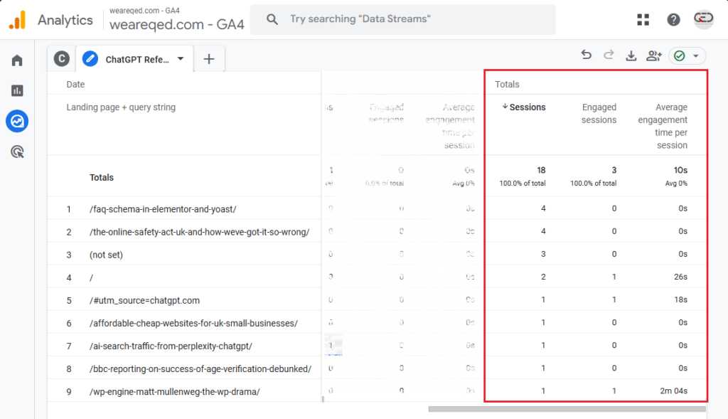This screenshot has width=728, height=419.
Task: Open the Explore section icon
Action: coord(17,121)
